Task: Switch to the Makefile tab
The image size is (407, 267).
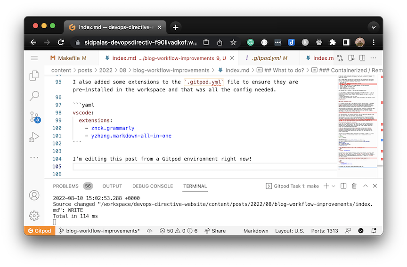Action: (68, 58)
